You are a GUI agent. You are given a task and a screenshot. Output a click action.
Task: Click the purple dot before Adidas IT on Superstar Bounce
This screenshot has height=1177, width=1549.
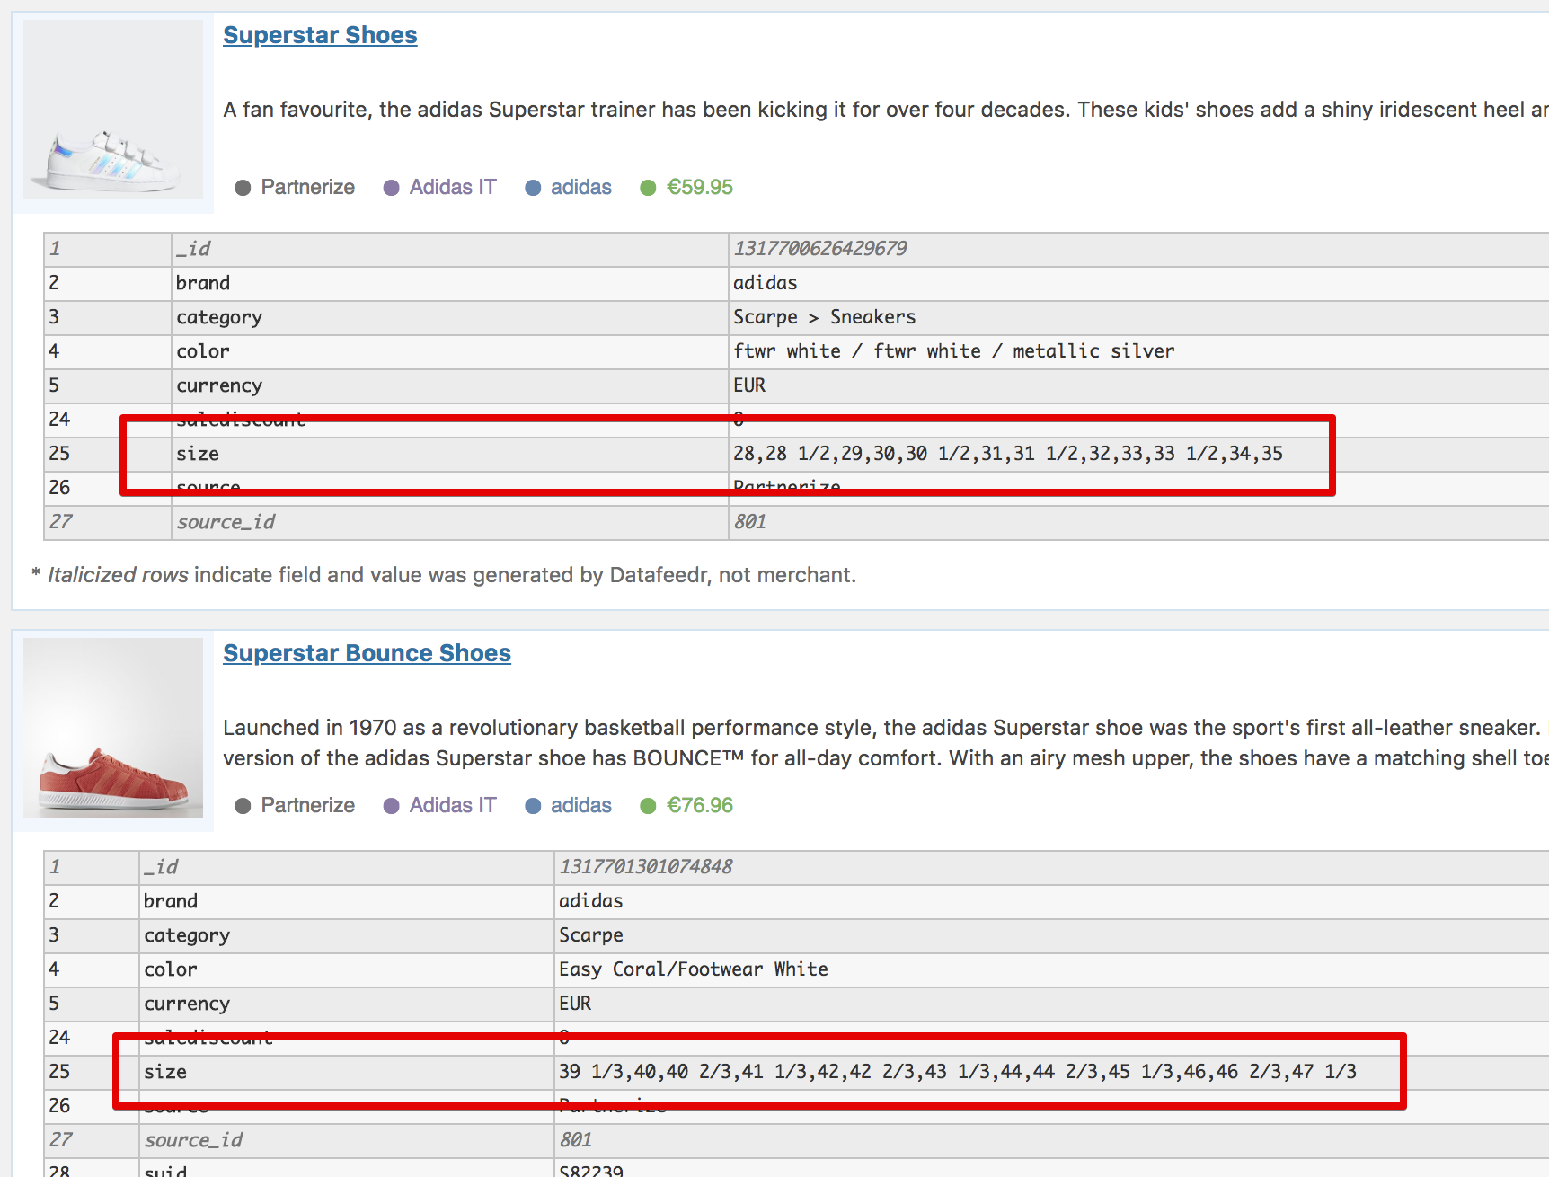click(391, 806)
